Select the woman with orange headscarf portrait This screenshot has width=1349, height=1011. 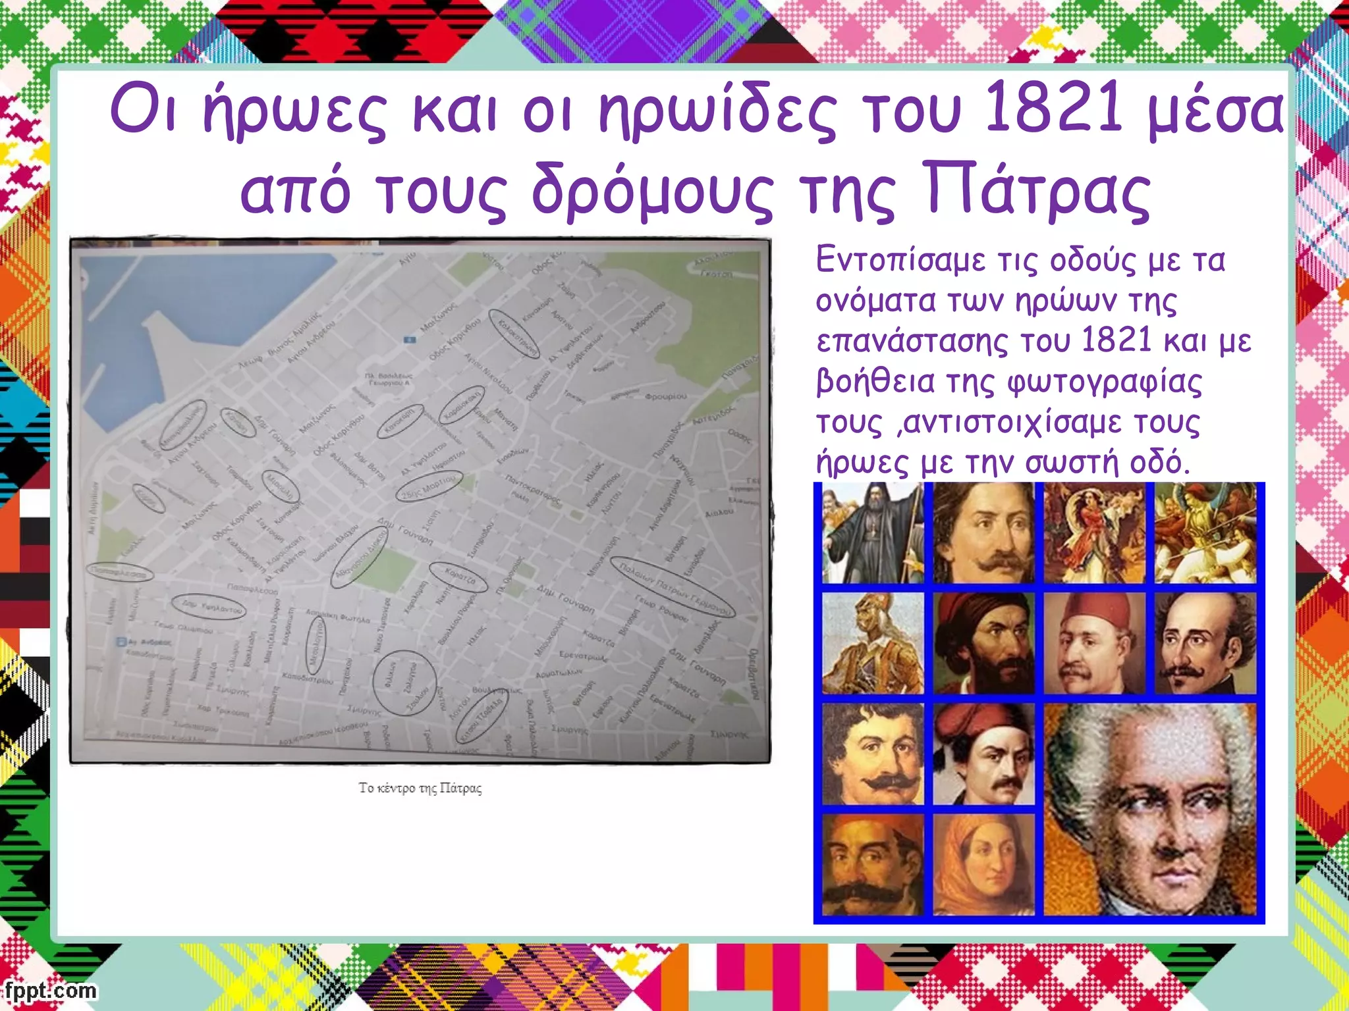[x=984, y=865]
